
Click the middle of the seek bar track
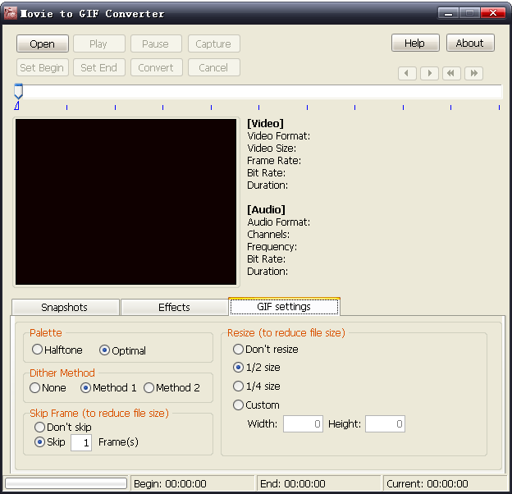pos(258,91)
